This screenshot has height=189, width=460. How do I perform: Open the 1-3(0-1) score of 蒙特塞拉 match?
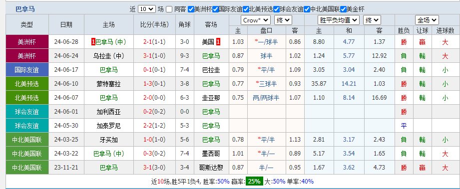tap(154, 84)
